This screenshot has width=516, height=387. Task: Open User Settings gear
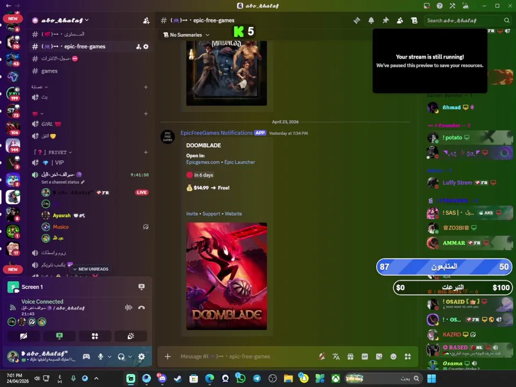(x=141, y=356)
